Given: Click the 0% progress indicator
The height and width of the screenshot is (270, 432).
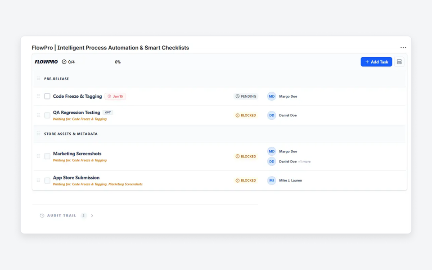Looking at the screenshot, I should click(117, 62).
